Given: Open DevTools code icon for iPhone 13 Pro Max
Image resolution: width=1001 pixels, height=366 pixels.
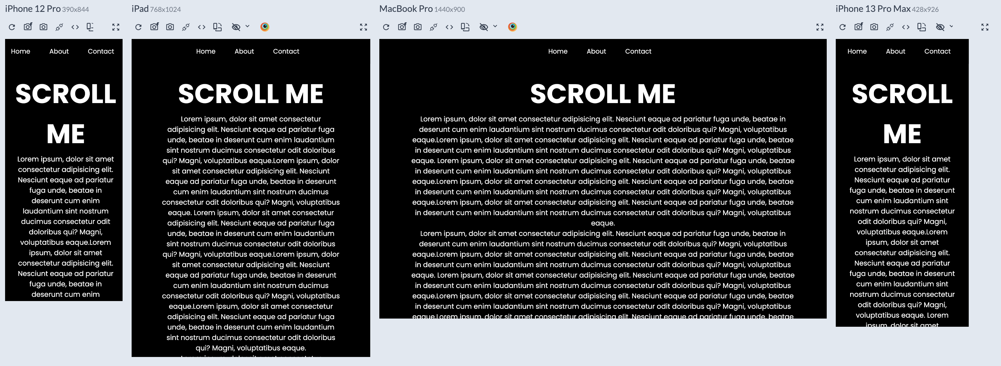Looking at the screenshot, I should [906, 27].
